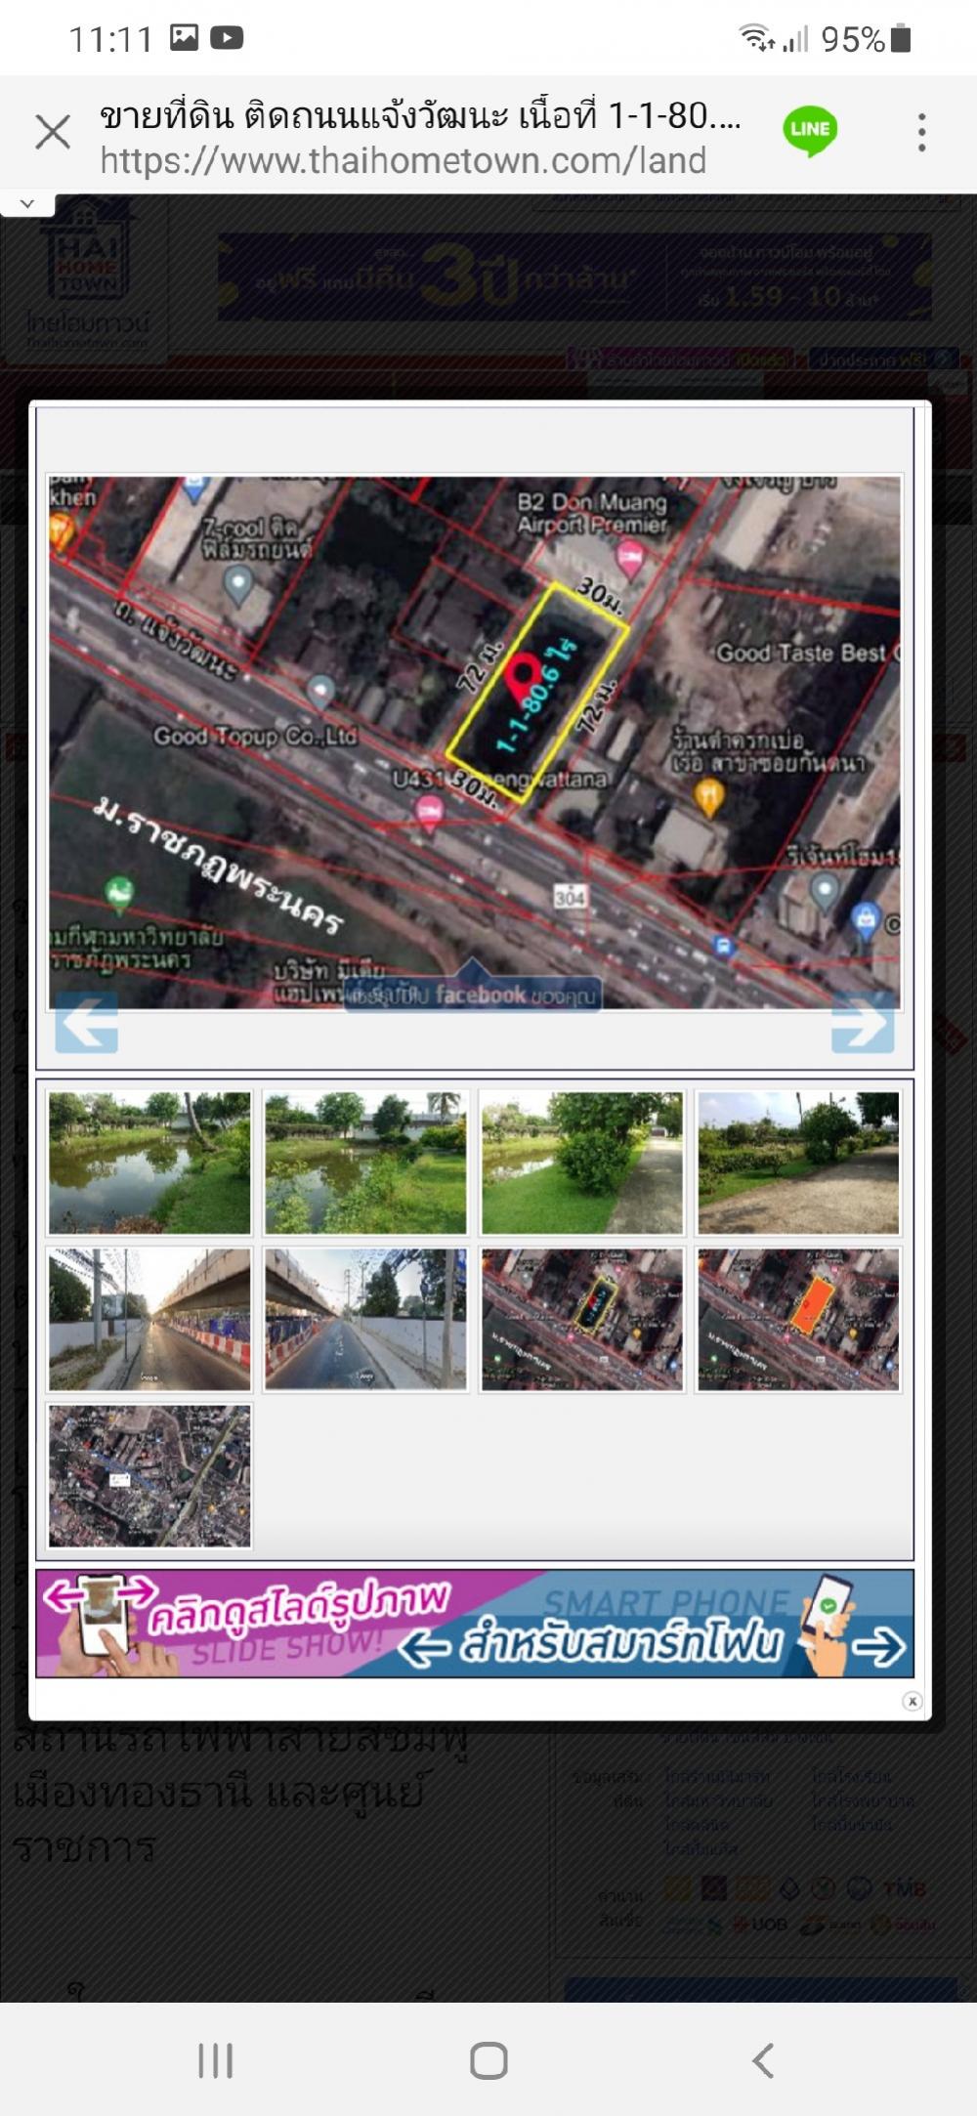Close the photo gallery popup
Screen dimensions: 977x2116
tap(912, 1701)
